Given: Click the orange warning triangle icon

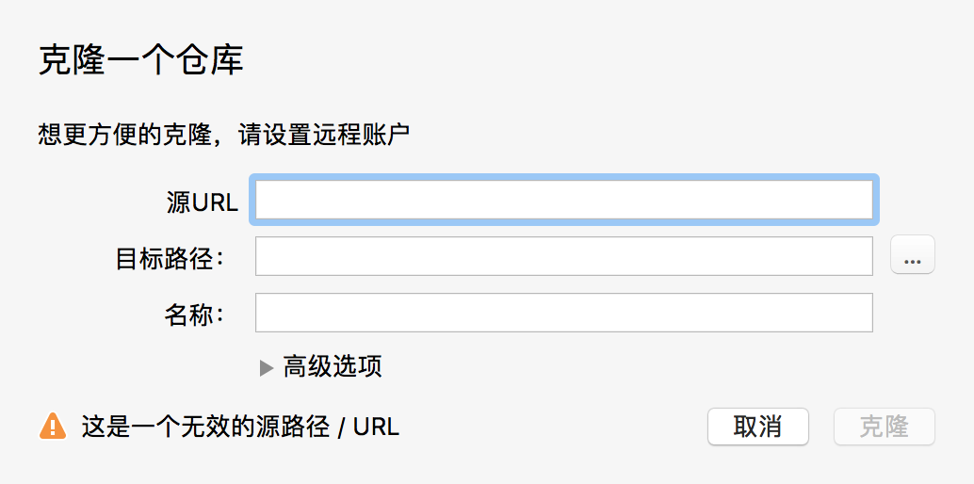Looking at the screenshot, I should coord(53,427).
